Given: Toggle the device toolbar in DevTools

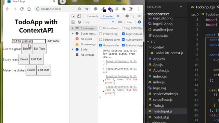Looking at the screenshot, I should [x=79, y=16].
